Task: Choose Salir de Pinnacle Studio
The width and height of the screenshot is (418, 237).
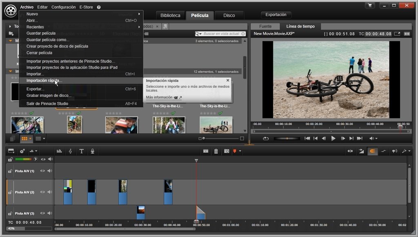Action: [81, 103]
